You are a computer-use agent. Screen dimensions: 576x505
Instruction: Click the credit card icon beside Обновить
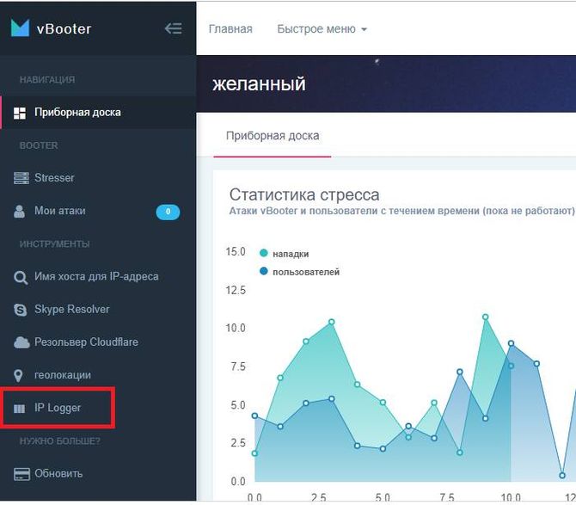[x=21, y=474]
